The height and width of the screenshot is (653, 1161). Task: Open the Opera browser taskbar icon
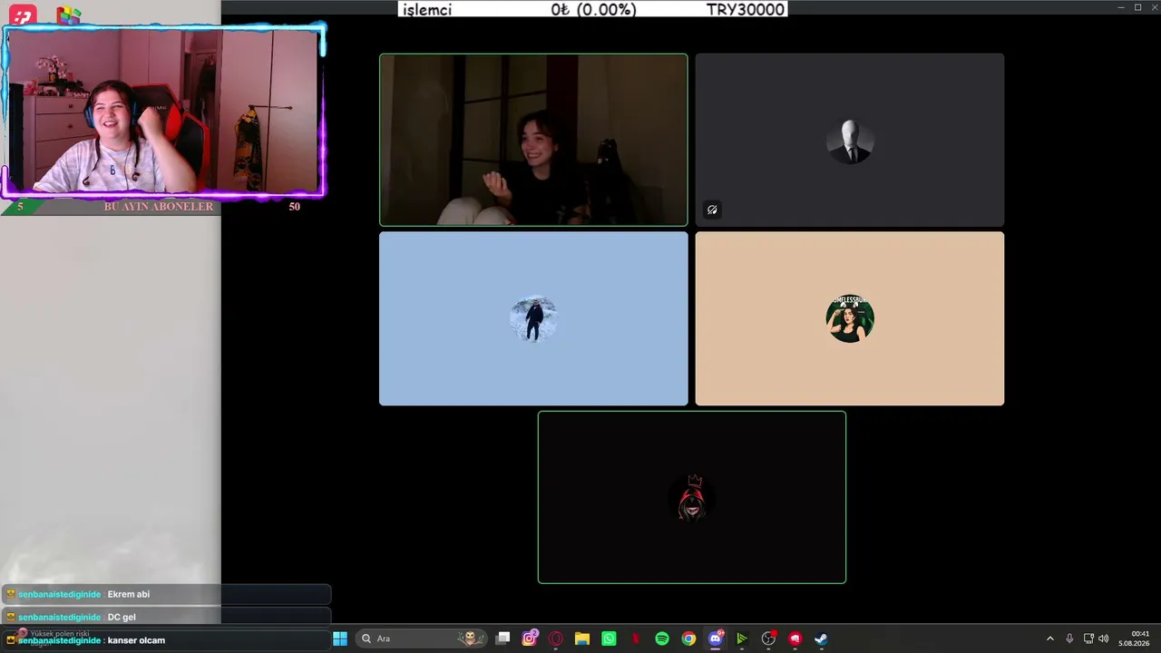tap(556, 638)
